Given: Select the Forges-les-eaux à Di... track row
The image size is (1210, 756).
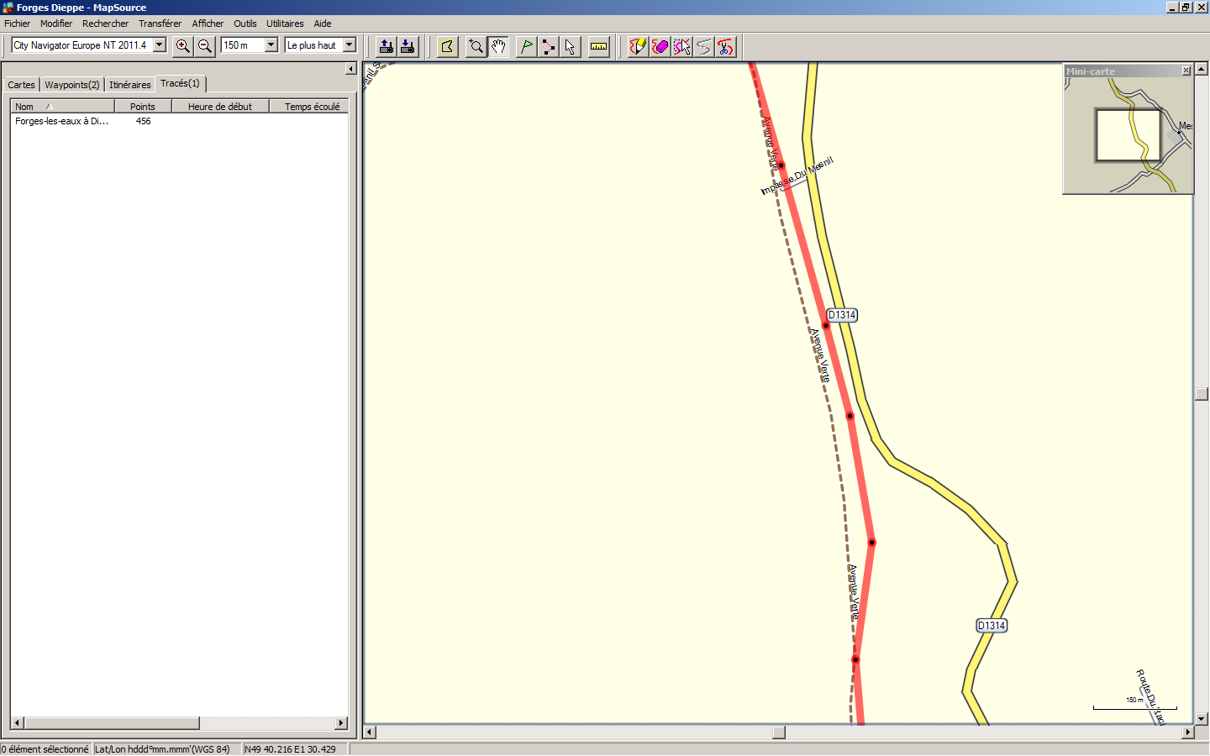Looking at the screenshot, I should pos(179,121).
